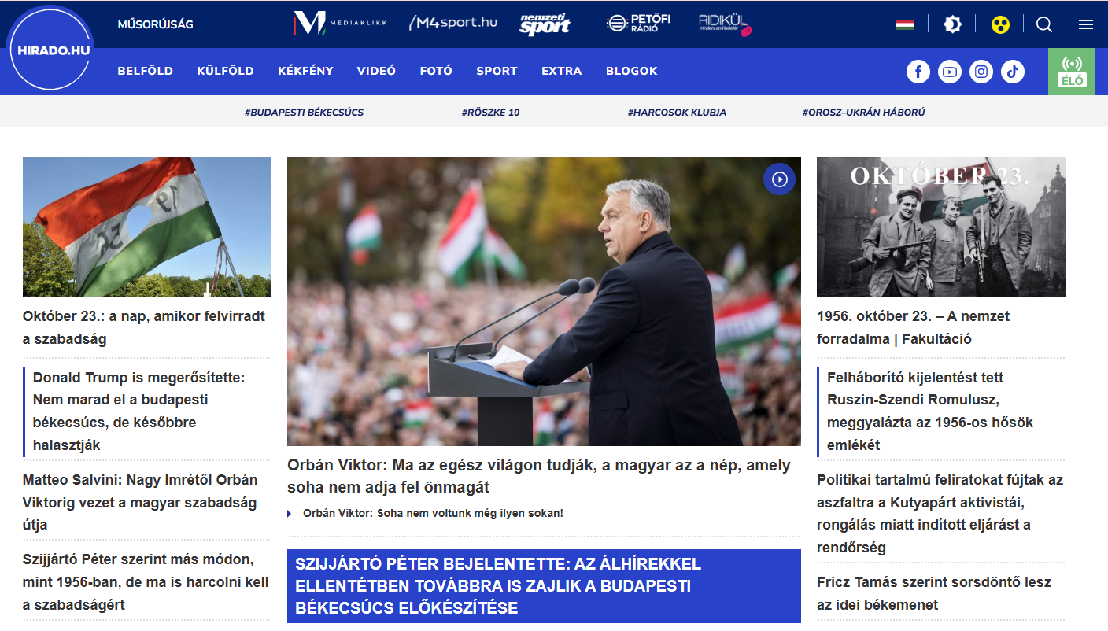Open the M4sport.hu logo link

pos(453,23)
